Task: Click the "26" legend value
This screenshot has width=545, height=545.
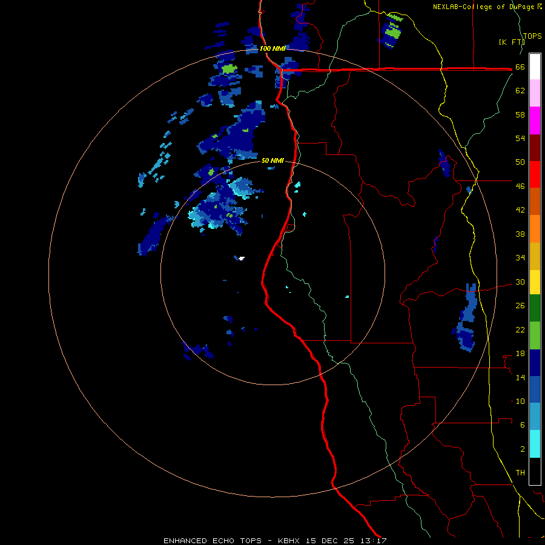Action: click(520, 306)
